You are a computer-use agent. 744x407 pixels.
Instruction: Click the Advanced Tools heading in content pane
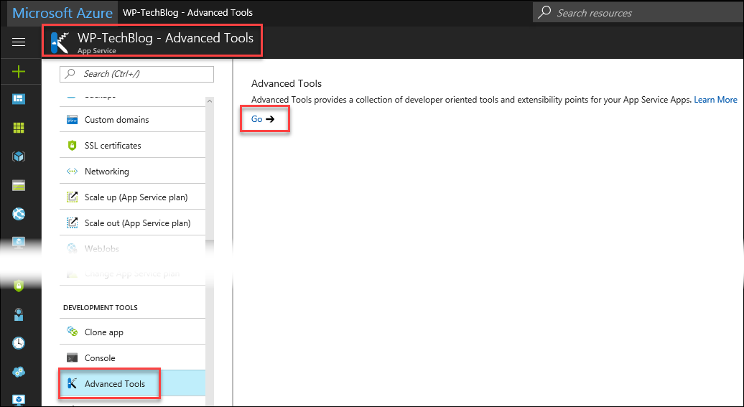[287, 83]
